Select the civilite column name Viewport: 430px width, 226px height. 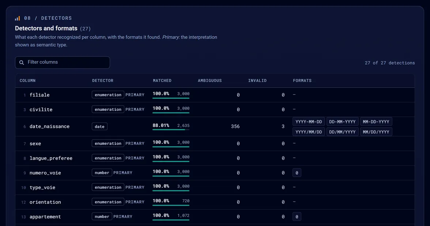[41, 109]
